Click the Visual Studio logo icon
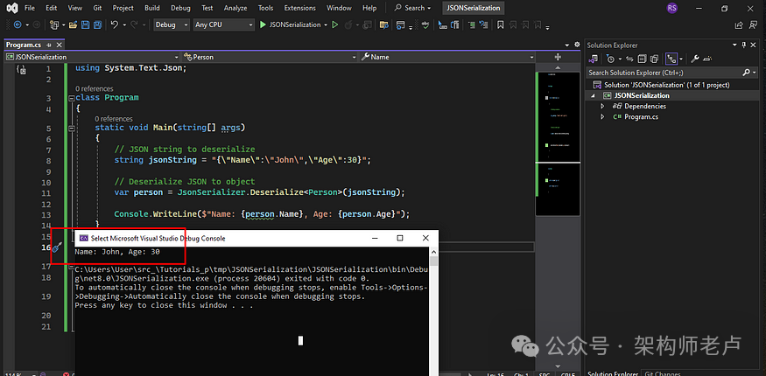This screenshot has height=376, width=766. (x=13, y=8)
